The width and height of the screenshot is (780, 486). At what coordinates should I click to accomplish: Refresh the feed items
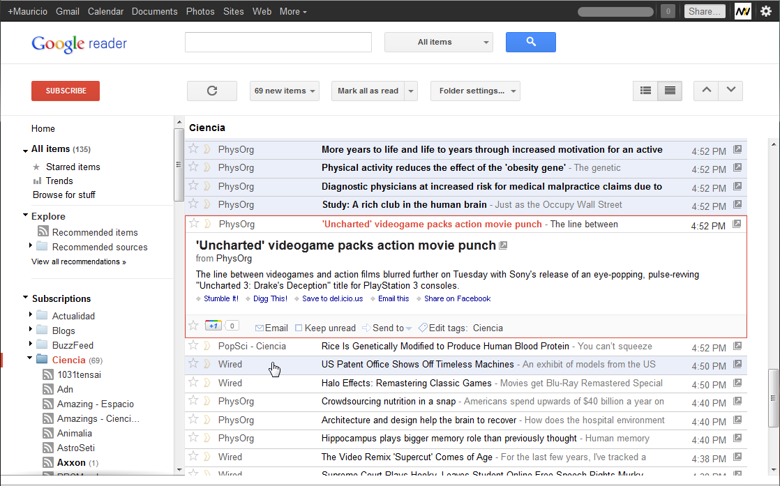pyautogui.click(x=211, y=91)
